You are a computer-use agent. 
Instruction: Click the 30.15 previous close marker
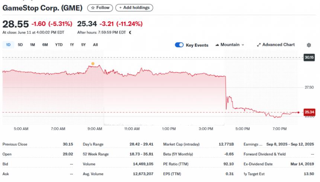309,57
